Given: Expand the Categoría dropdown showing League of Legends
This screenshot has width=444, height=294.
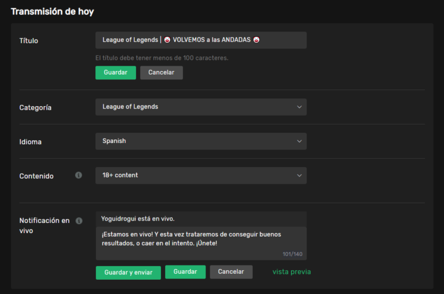Looking at the screenshot, I should [x=201, y=107].
